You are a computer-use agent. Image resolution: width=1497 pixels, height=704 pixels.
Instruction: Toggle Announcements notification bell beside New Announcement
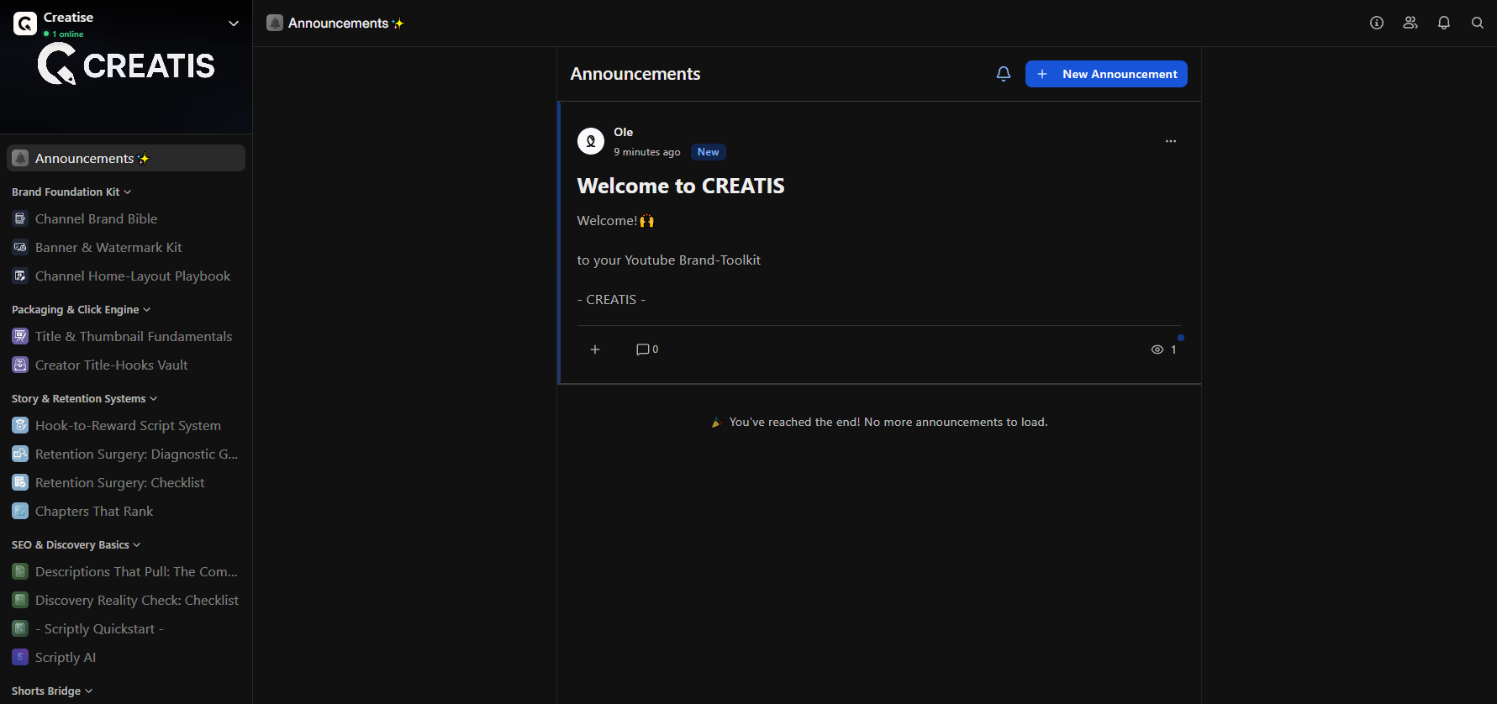click(x=1004, y=74)
